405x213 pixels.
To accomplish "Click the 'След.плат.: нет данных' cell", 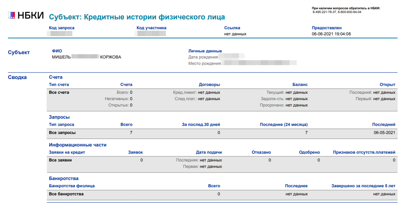I will 197,99.
